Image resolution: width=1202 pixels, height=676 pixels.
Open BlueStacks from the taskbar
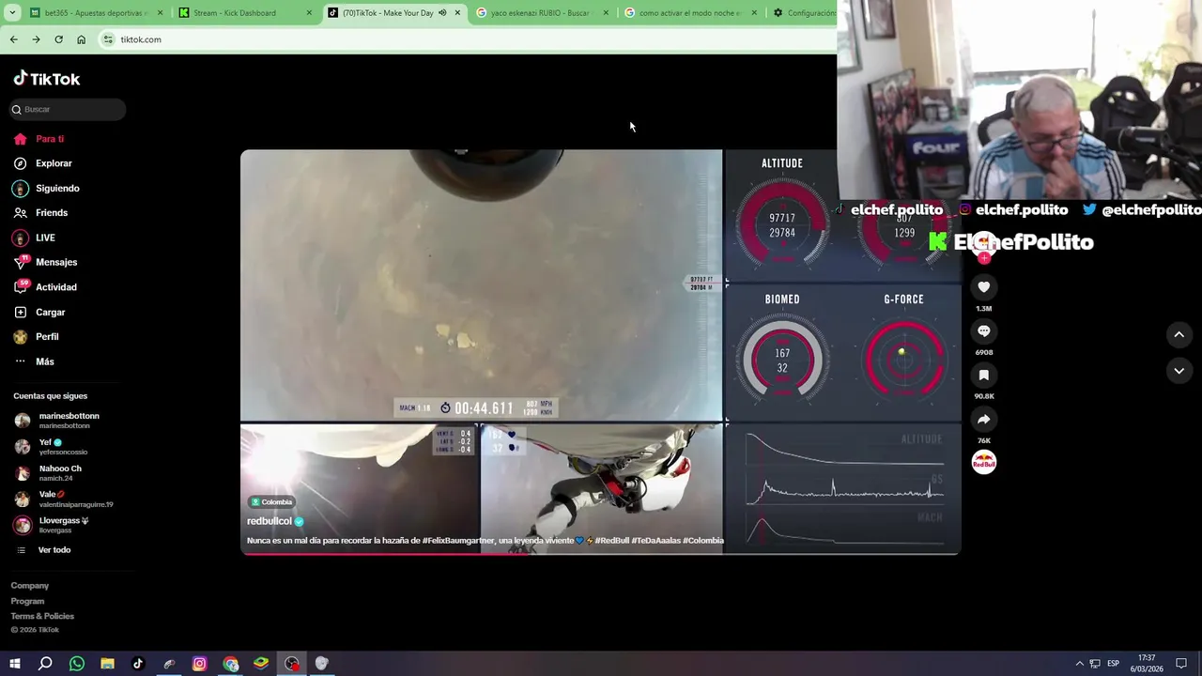261,664
